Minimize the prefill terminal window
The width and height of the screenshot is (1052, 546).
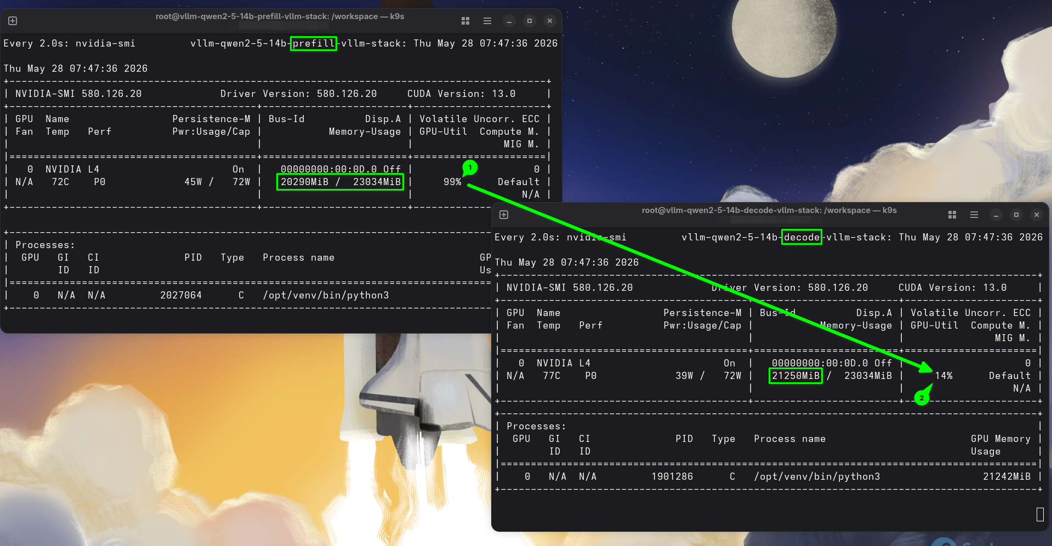[509, 21]
